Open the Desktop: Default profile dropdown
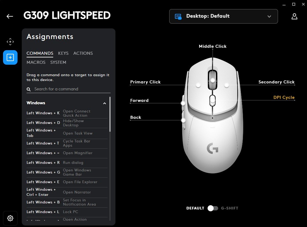 coord(269,17)
